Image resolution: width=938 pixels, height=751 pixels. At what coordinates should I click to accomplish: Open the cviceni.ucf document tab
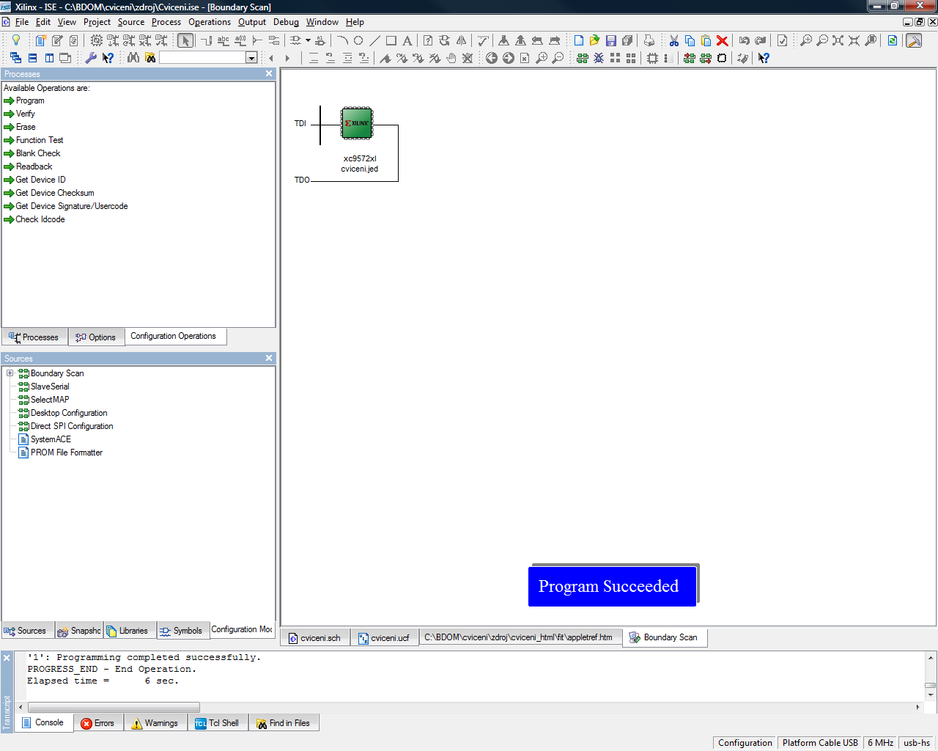tap(383, 638)
